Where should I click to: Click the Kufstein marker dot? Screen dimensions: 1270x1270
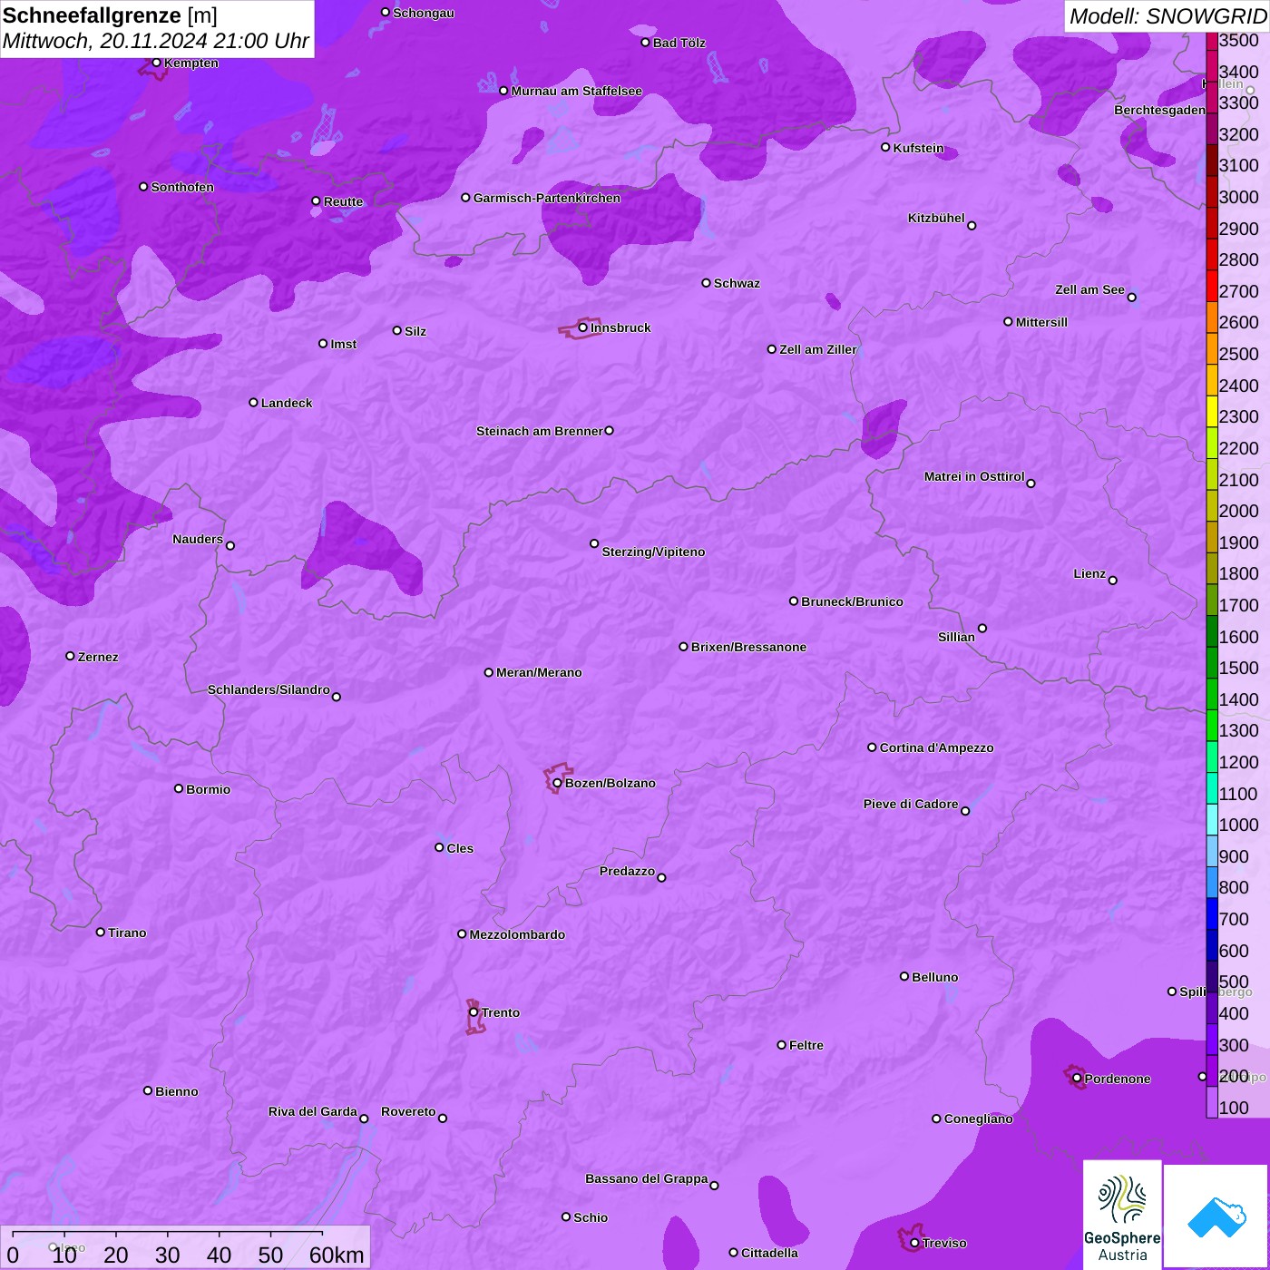click(x=885, y=147)
